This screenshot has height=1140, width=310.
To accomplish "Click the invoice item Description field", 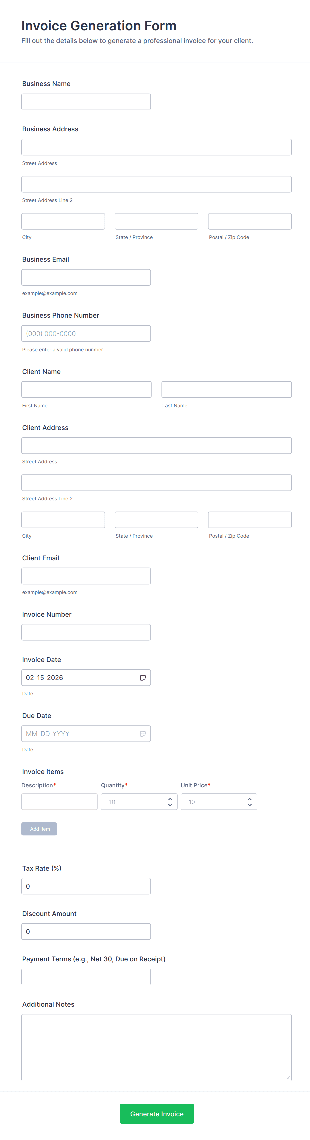I will [59, 802].
